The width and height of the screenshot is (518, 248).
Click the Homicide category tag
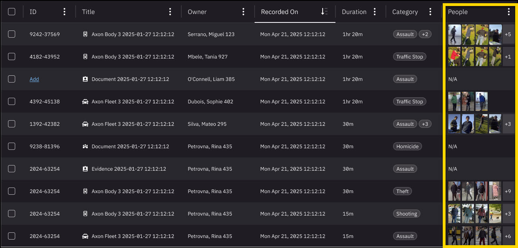pos(408,146)
